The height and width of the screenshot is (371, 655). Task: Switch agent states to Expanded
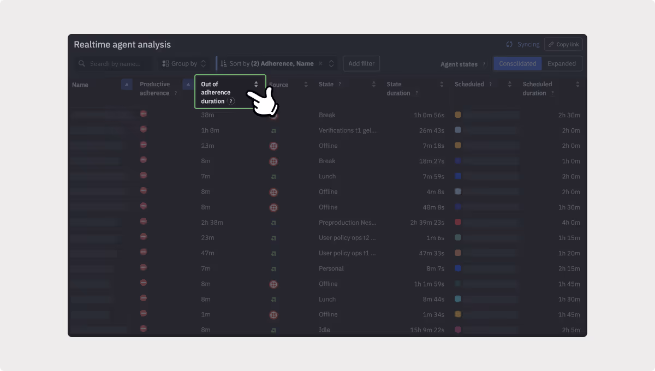tap(562, 63)
